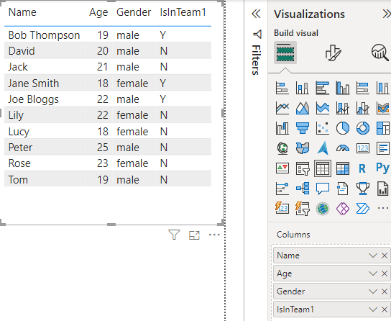Select the Map globe visual

coord(282,148)
